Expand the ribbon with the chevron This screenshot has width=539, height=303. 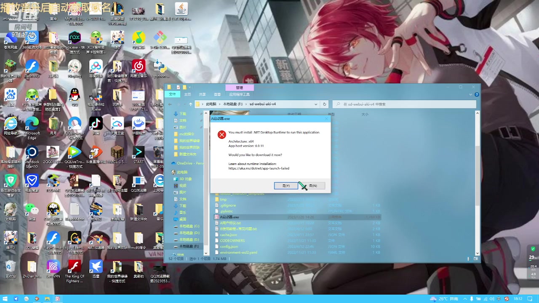click(471, 94)
